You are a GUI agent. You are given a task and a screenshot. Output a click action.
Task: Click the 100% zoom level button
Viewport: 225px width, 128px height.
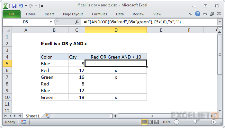click(x=167, y=122)
